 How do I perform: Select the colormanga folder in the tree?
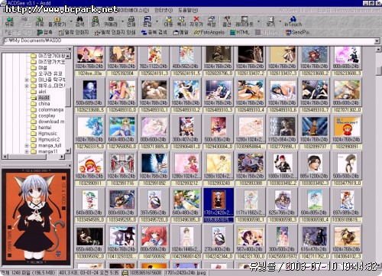tap(51, 109)
